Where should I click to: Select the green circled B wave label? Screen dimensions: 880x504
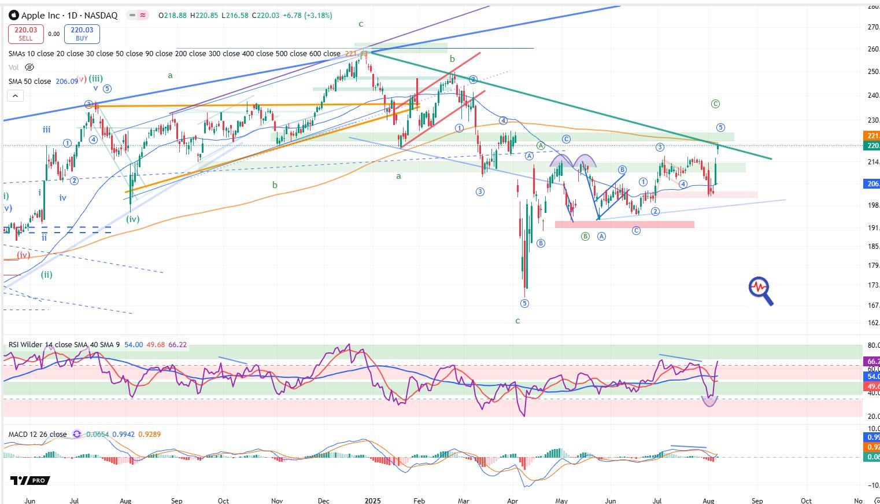tap(585, 236)
